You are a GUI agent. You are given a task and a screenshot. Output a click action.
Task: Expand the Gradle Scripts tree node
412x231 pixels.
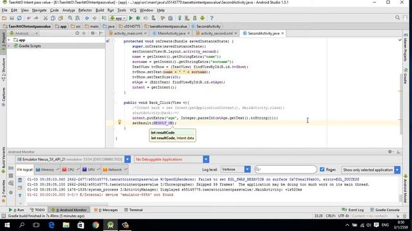[9, 46]
